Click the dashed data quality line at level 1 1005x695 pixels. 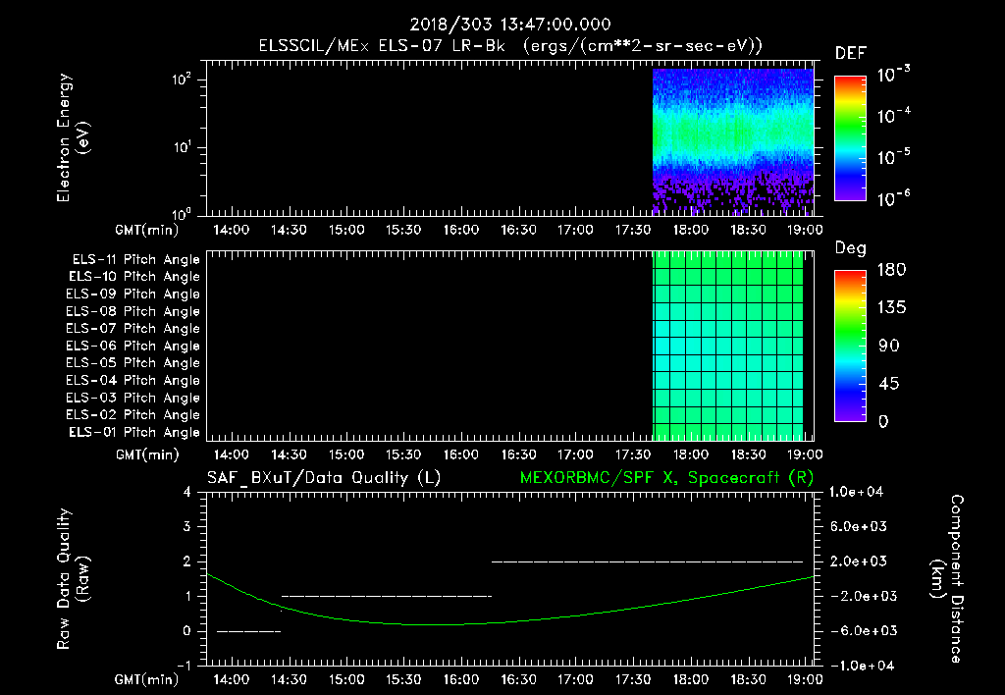(x=387, y=596)
